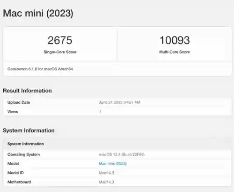Viewport: 234px width, 192px height.
Task: Click the System Information table header row
Action: [x=117, y=144]
